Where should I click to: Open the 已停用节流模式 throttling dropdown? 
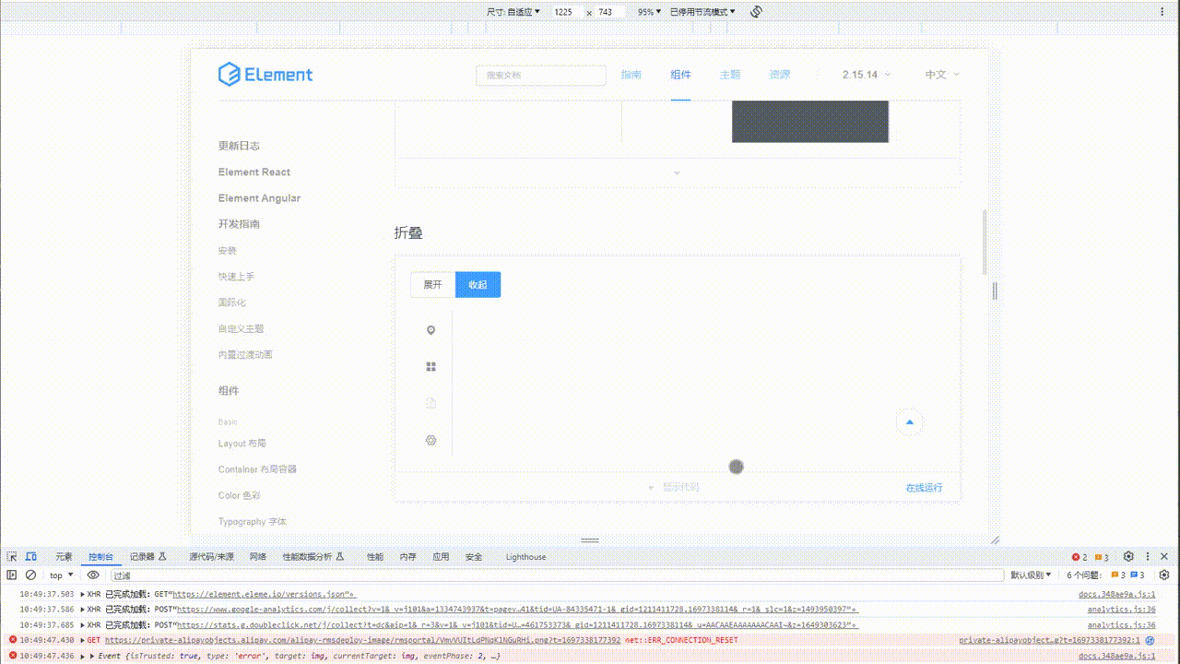pos(702,12)
